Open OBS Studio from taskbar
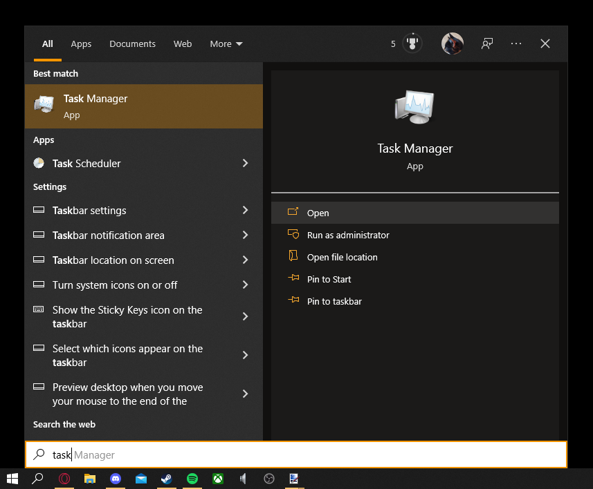The width and height of the screenshot is (593, 489). (x=269, y=479)
